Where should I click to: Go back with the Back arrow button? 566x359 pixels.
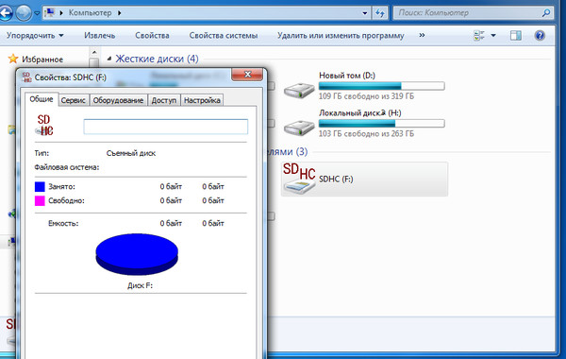point(5,13)
